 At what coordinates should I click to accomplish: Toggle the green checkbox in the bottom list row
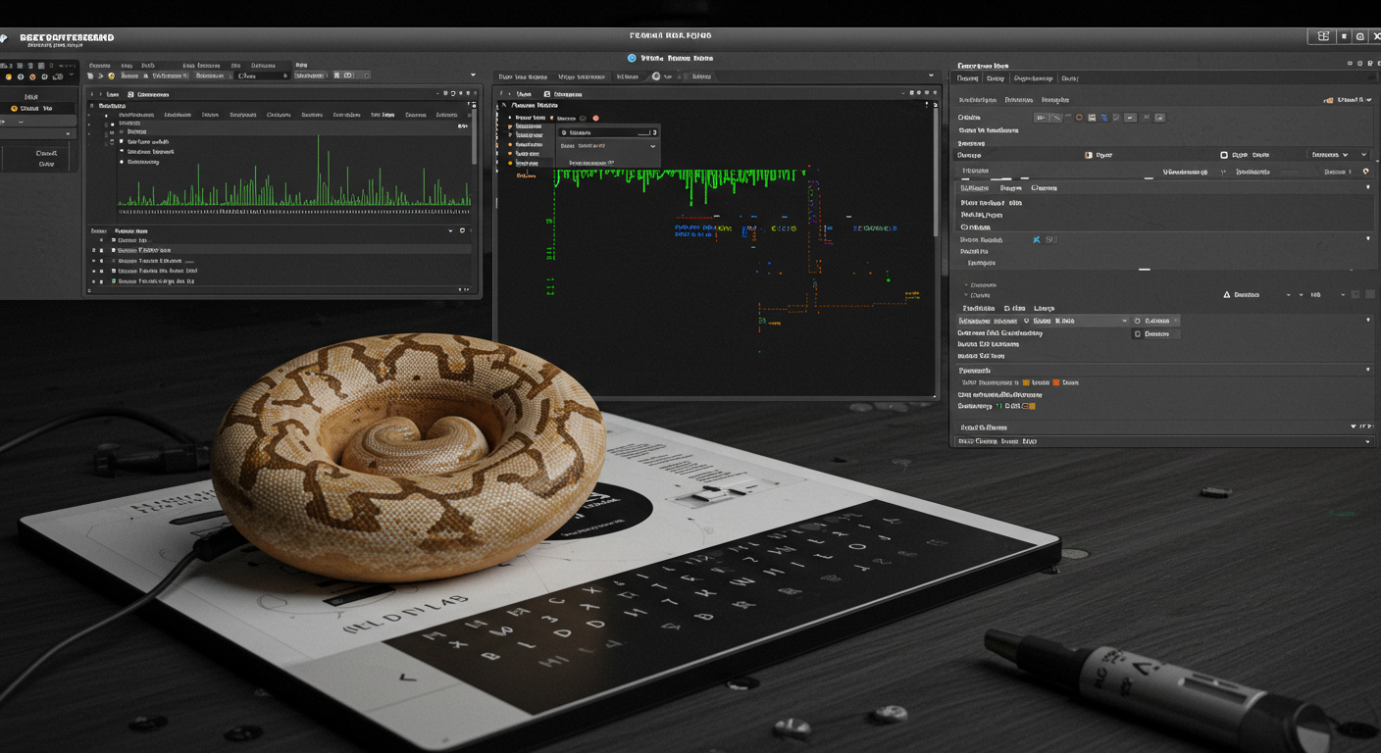click(x=113, y=281)
